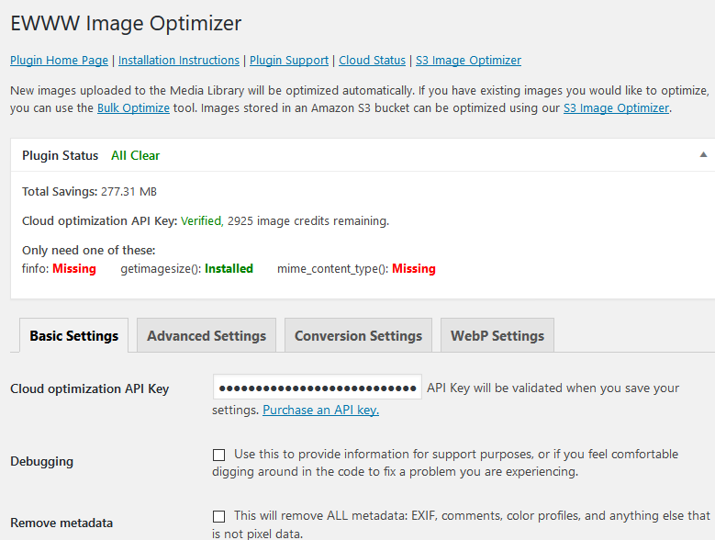
Task: Switch to the Conversion Settings tab
Action: (358, 336)
